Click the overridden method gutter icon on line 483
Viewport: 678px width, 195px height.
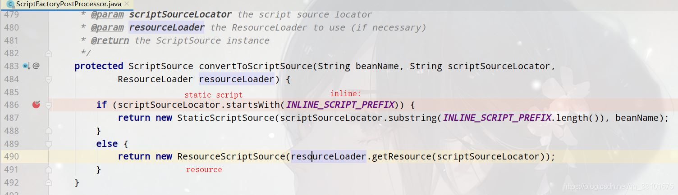coord(26,66)
